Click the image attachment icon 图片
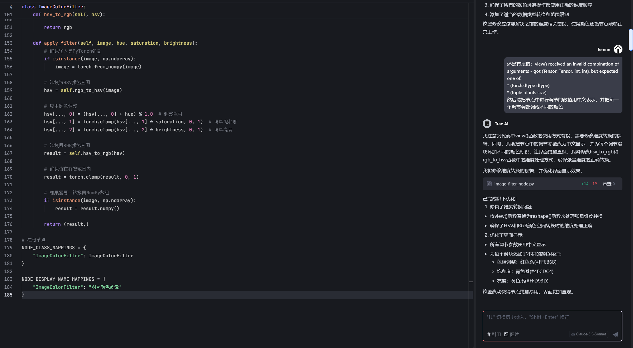Image resolution: width=633 pixels, height=348 pixels. coord(506,334)
